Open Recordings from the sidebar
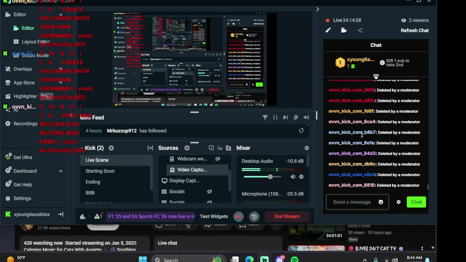 click(x=21, y=124)
